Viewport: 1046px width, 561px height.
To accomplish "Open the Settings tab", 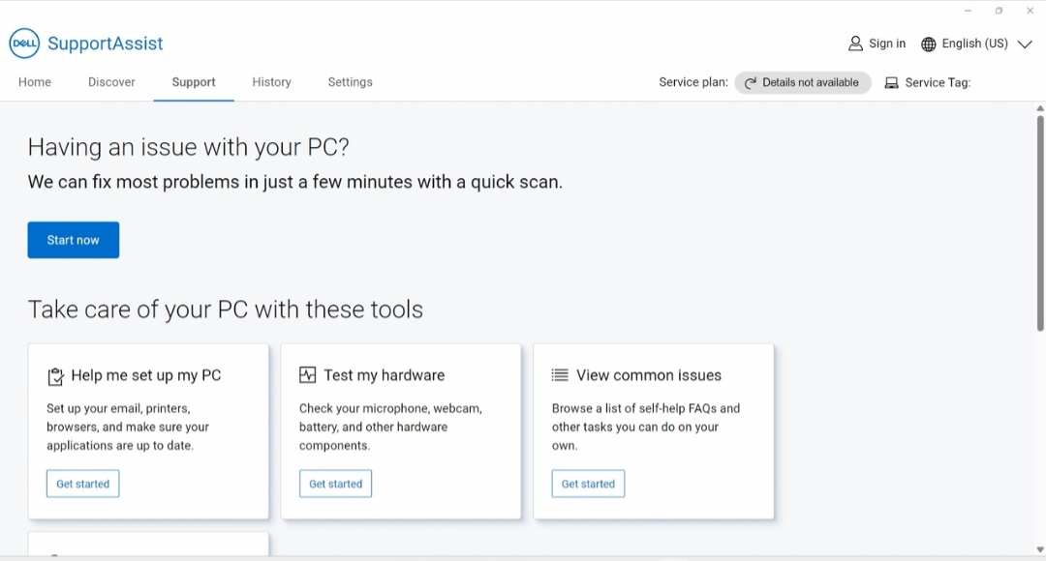I will [350, 82].
